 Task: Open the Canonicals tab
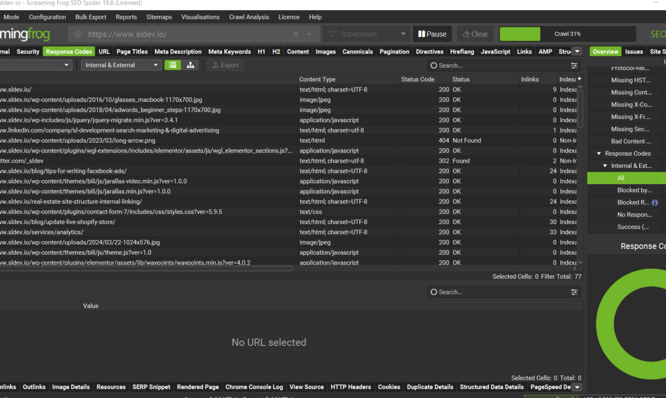(357, 51)
